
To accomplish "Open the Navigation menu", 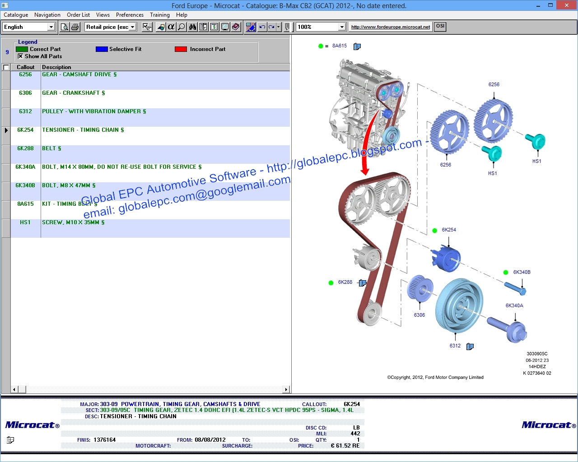I will [x=47, y=15].
